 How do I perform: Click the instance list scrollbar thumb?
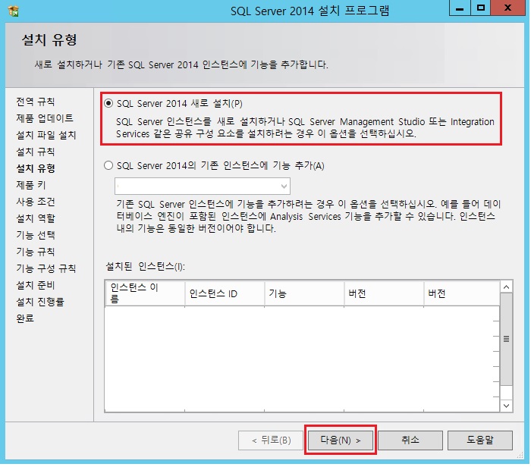pos(506,339)
